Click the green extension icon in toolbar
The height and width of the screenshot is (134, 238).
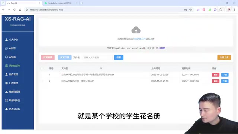(210, 10)
